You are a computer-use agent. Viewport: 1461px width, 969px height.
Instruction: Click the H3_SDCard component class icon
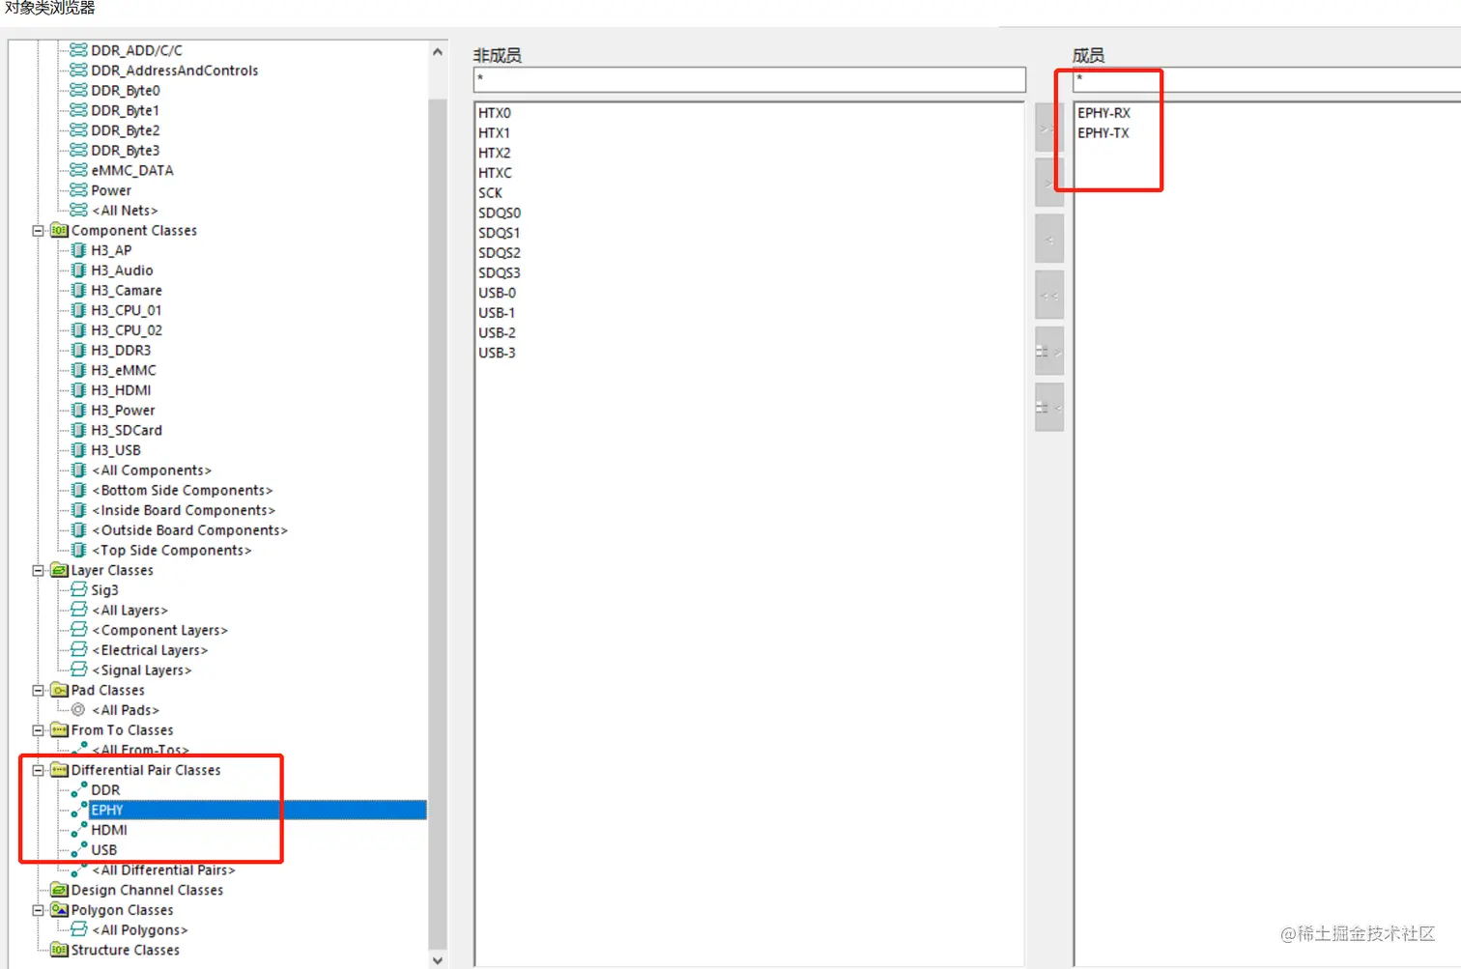[79, 430]
